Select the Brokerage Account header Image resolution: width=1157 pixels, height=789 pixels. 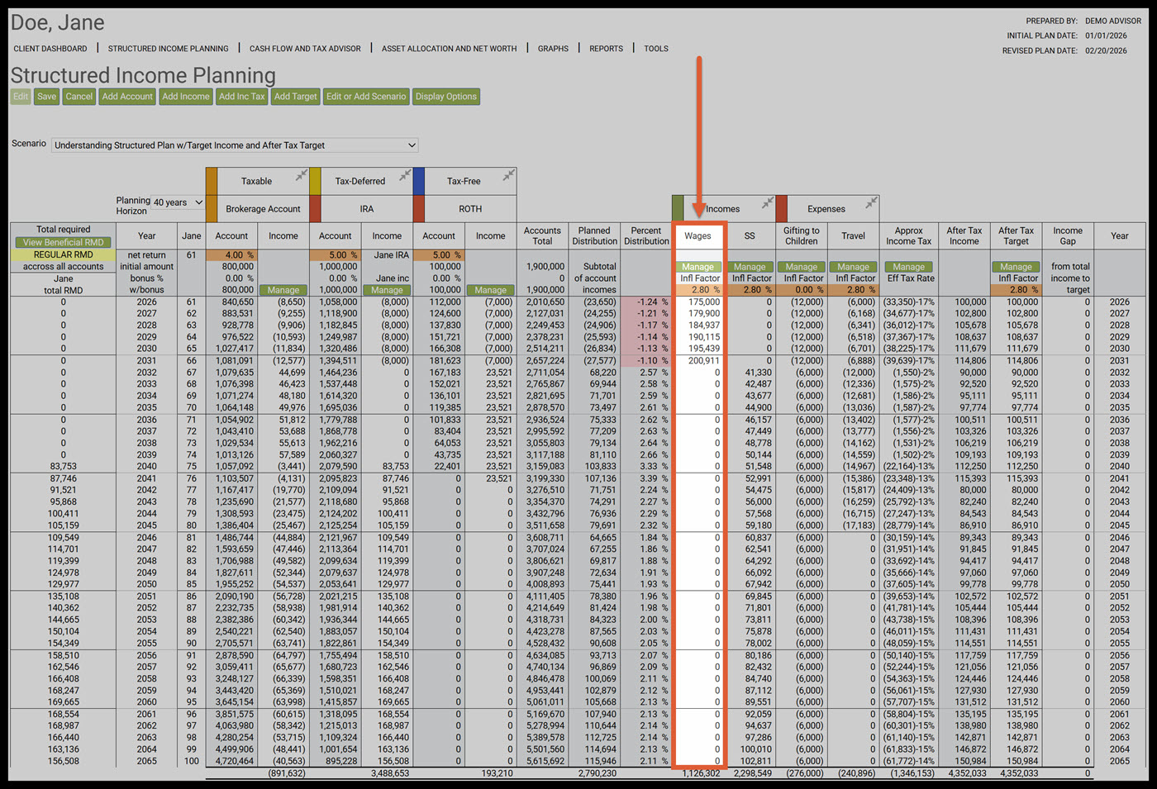coord(263,209)
